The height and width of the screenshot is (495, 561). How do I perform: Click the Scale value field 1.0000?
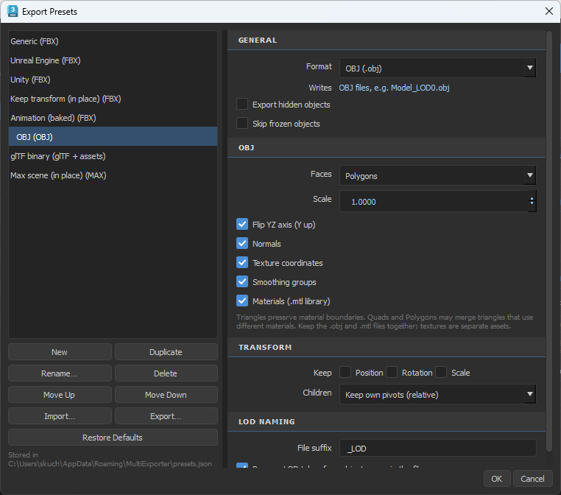(x=434, y=202)
